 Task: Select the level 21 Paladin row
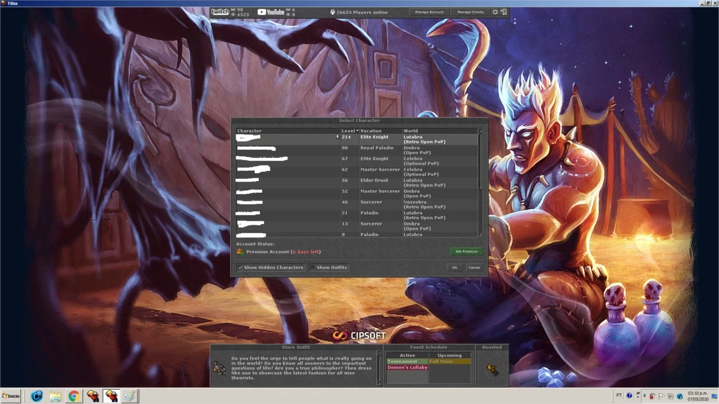click(357, 215)
